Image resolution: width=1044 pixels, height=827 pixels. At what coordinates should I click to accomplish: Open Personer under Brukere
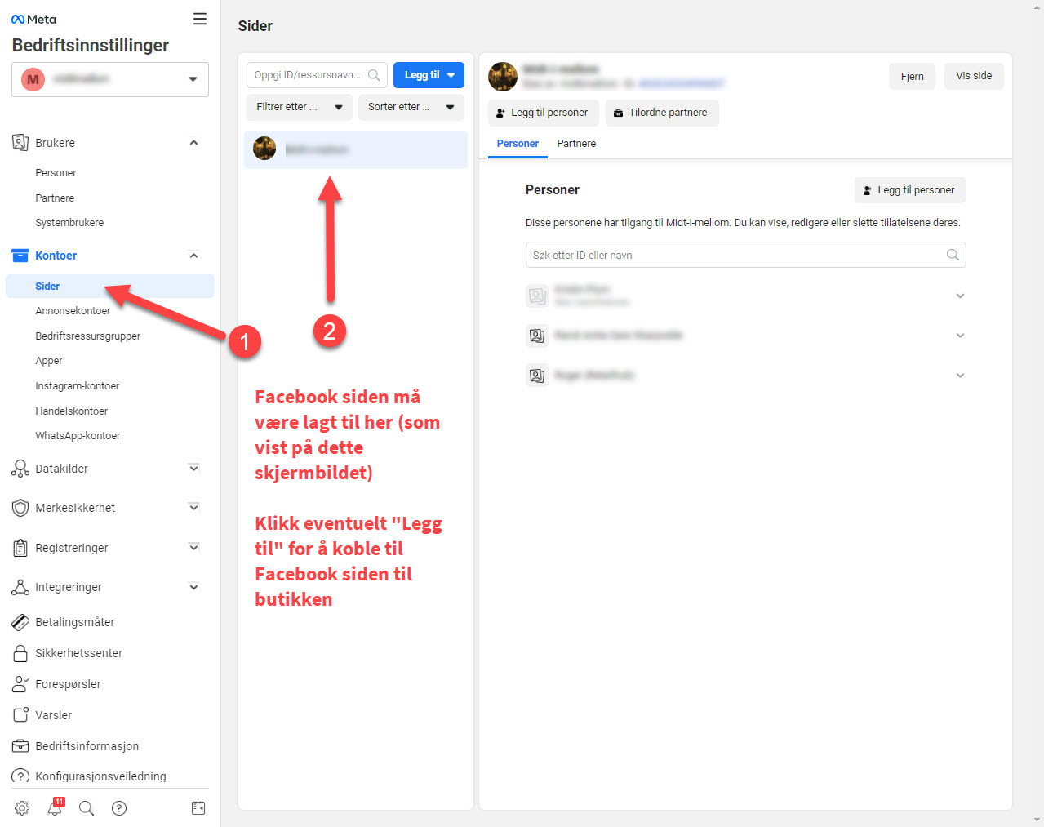click(x=56, y=173)
